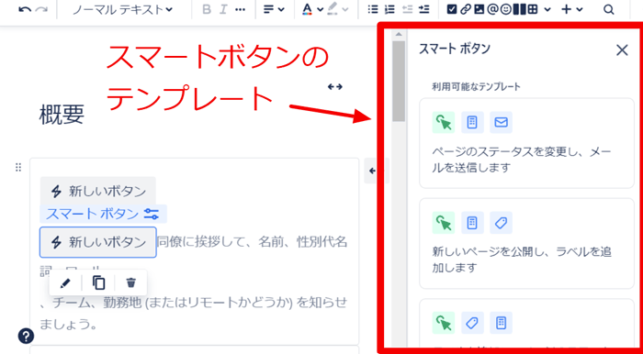Insert a link via link icon
The width and height of the screenshot is (643, 354).
point(465,10)
